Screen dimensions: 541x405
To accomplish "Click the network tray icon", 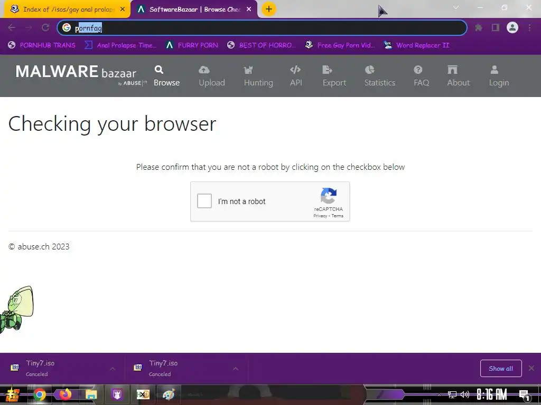I will [x=452, y=394].
